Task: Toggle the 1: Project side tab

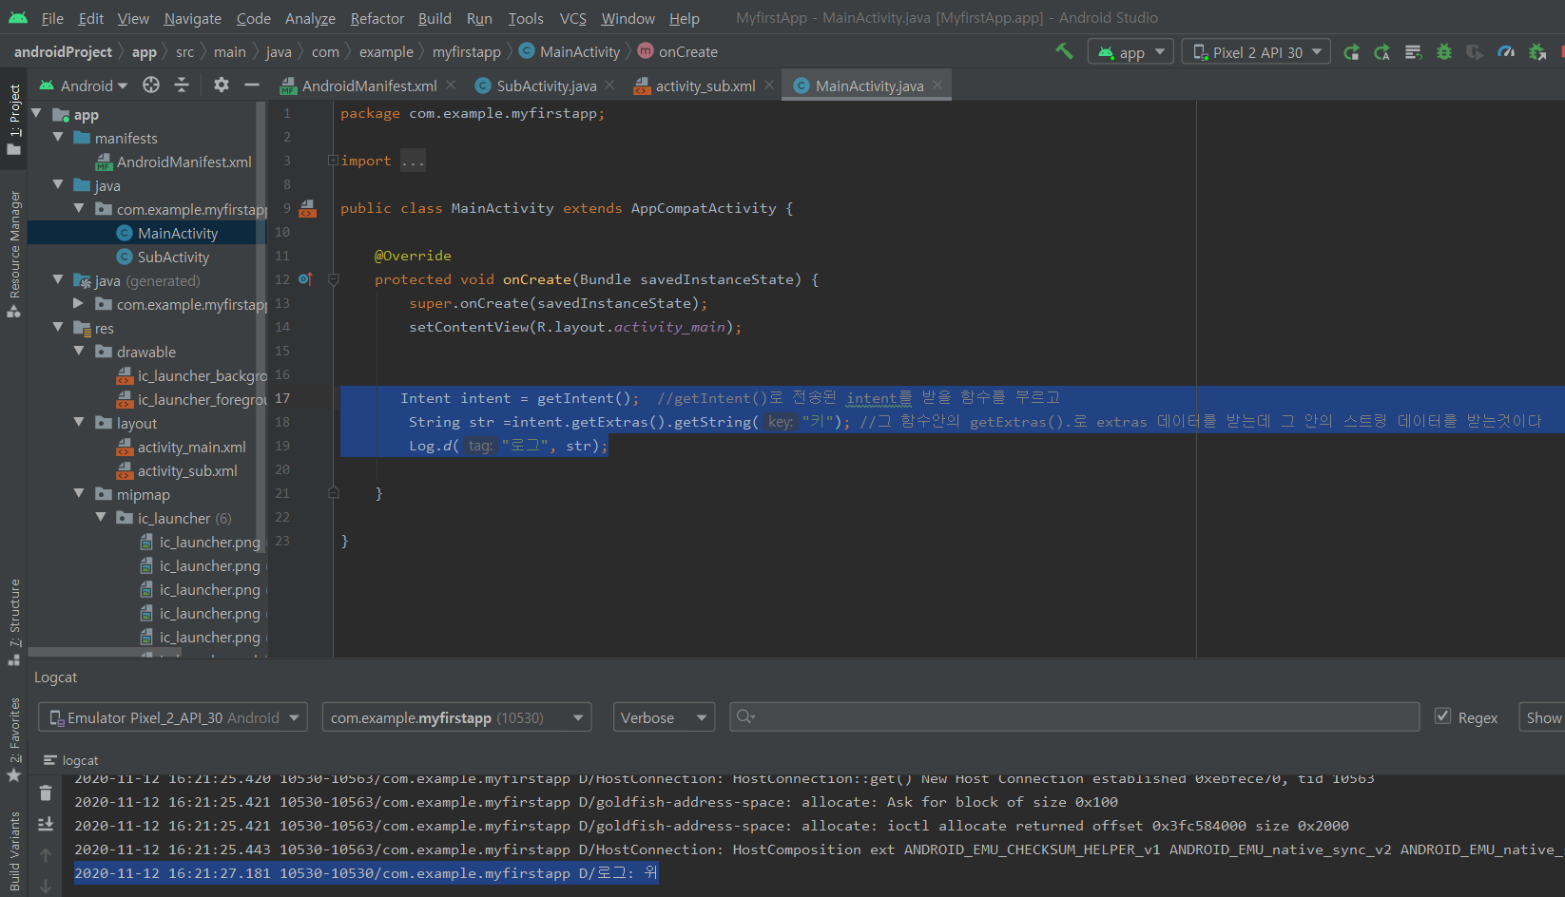Action: click(14, 121)
